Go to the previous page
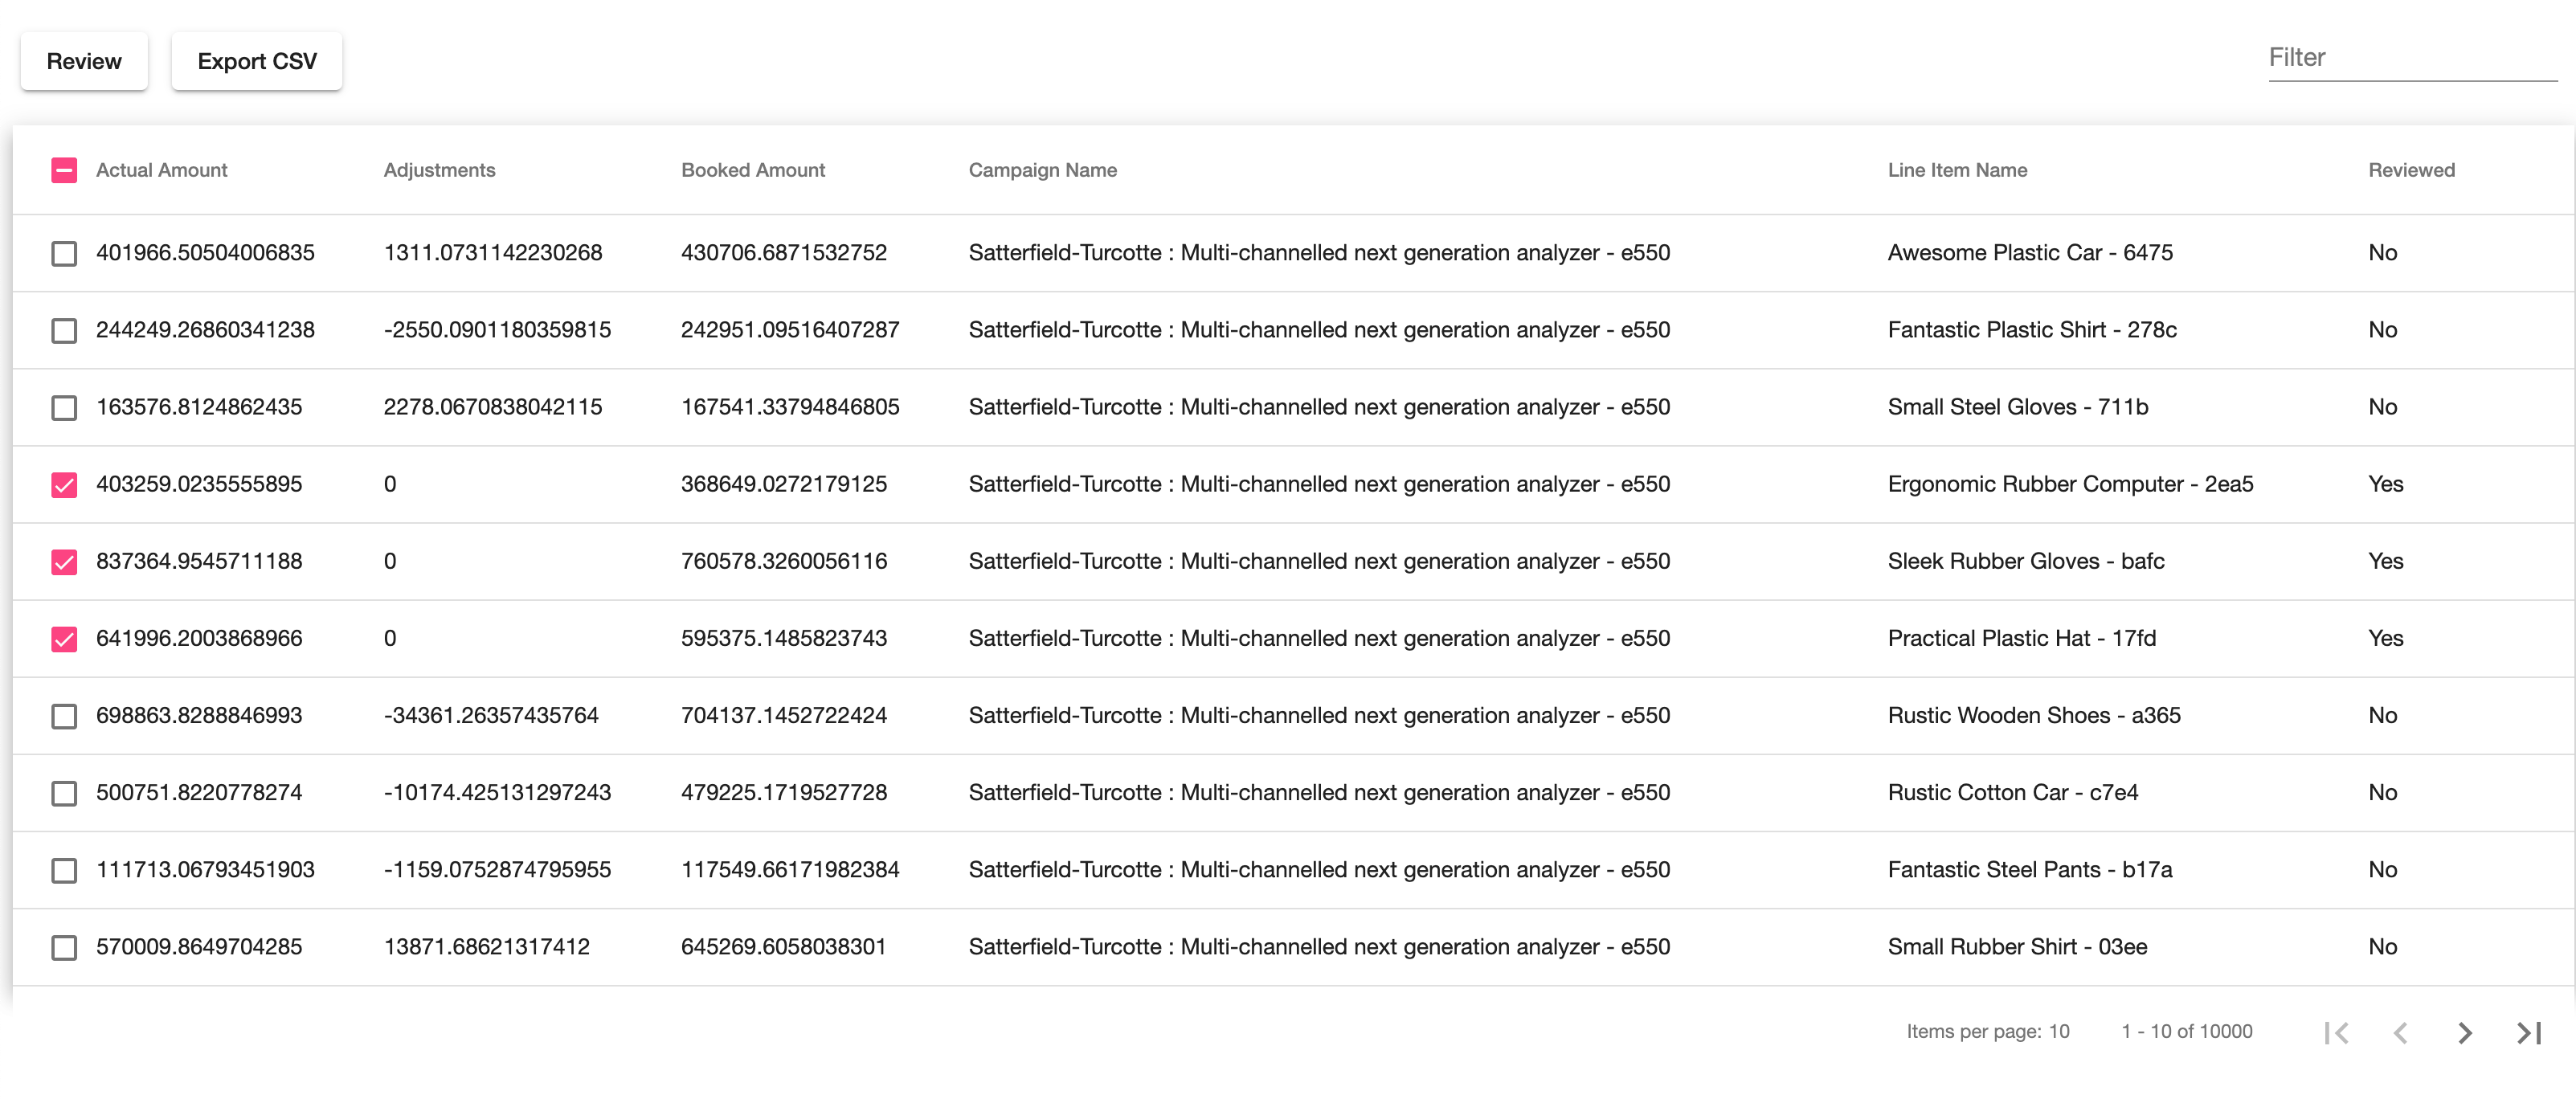 (x=2400, y=1032)
